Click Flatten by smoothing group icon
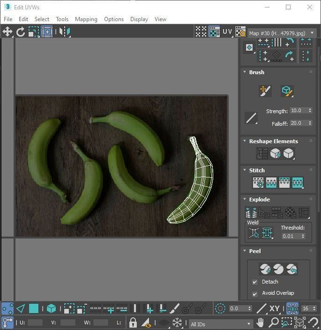Screen dimensions: 321x330 pyautogui.click(x=277, y=213)
